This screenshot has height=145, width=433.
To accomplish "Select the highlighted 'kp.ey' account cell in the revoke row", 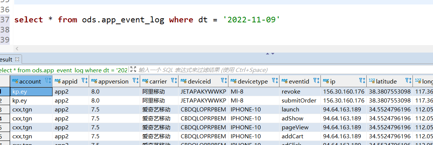I will click(31, 91).
